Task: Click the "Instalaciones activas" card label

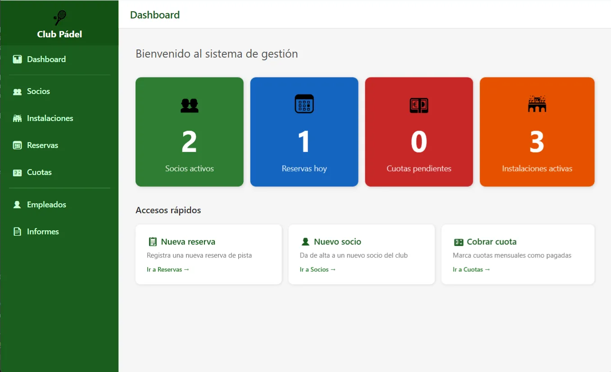Action: click(537, 169)
